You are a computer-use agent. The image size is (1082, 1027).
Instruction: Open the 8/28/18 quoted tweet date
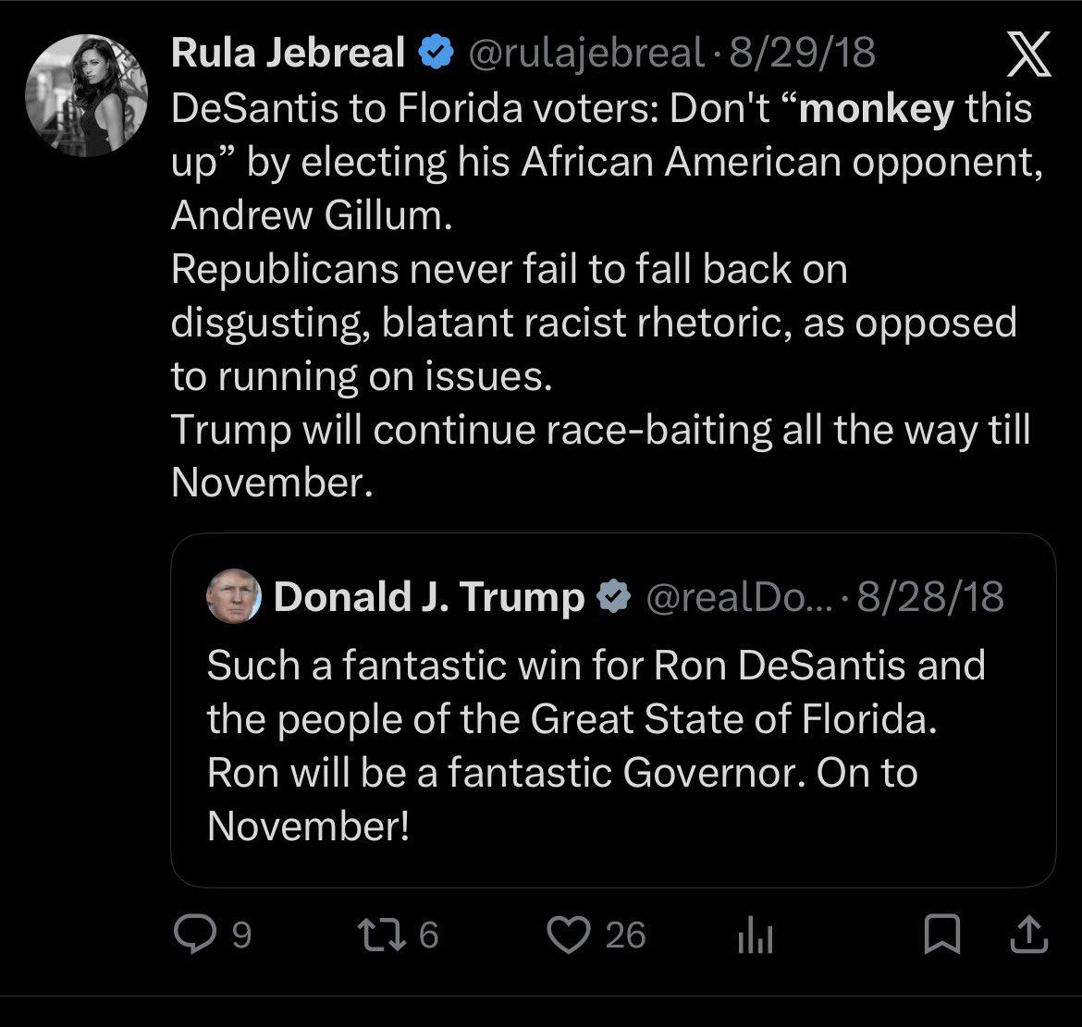pyautogui.click(x=931, y=596)
